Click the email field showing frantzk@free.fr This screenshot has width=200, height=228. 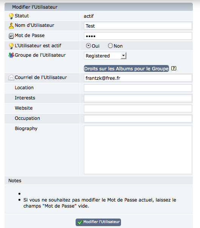pyautogui.click(x=138, y=78)
